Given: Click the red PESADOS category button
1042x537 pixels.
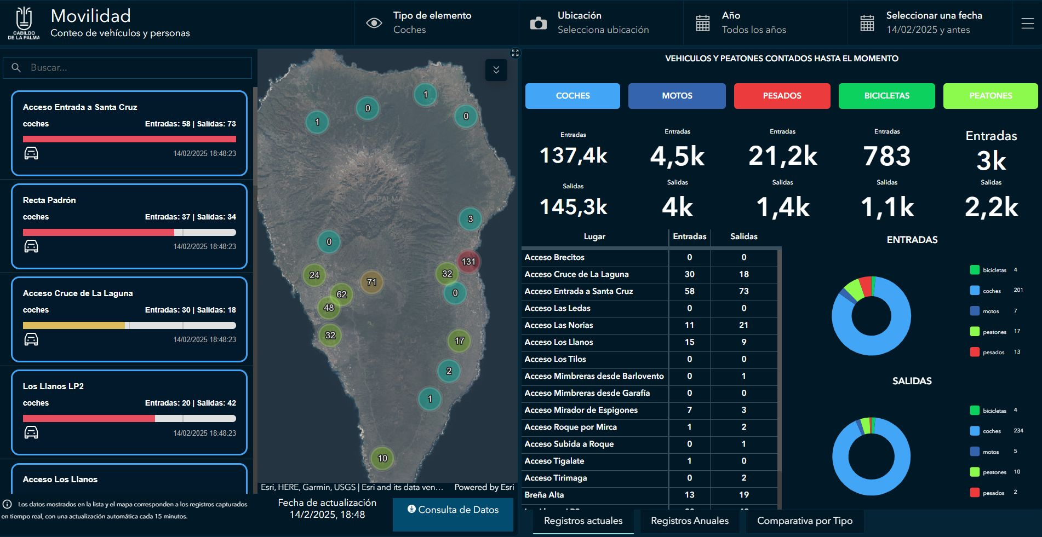Looking at the screenshot, I should tap(782, 96).
